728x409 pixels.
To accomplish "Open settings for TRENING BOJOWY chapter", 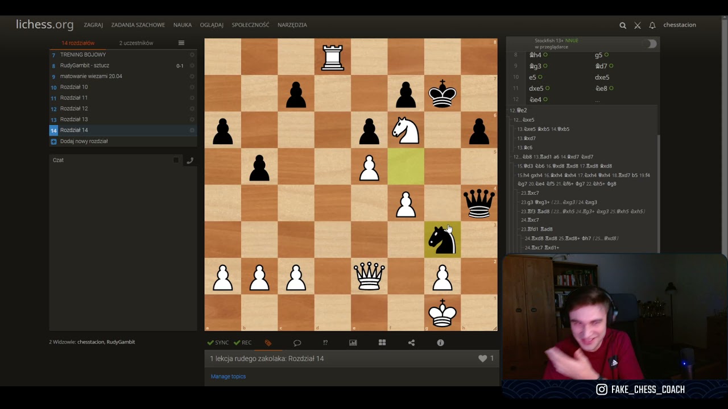I will 192,55.
